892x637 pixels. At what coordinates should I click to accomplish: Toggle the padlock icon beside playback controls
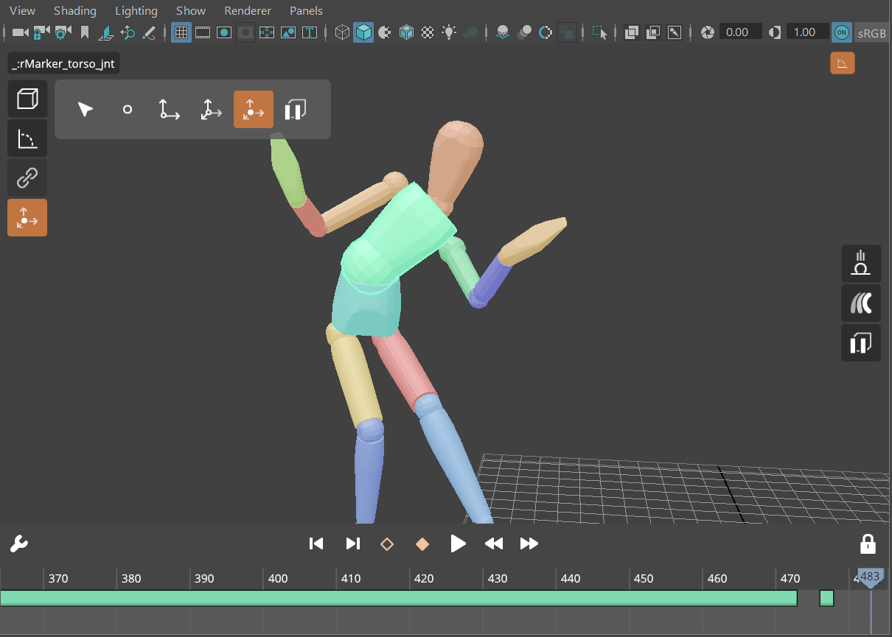[x=868, y=544]
